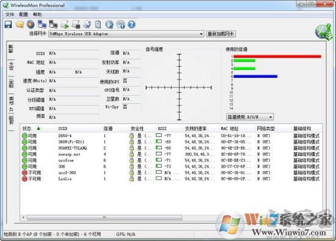Click the green sort arrow in 状态 header
Image resolution: width=336 pixels, height=241 pixels.
click(38, 128)
